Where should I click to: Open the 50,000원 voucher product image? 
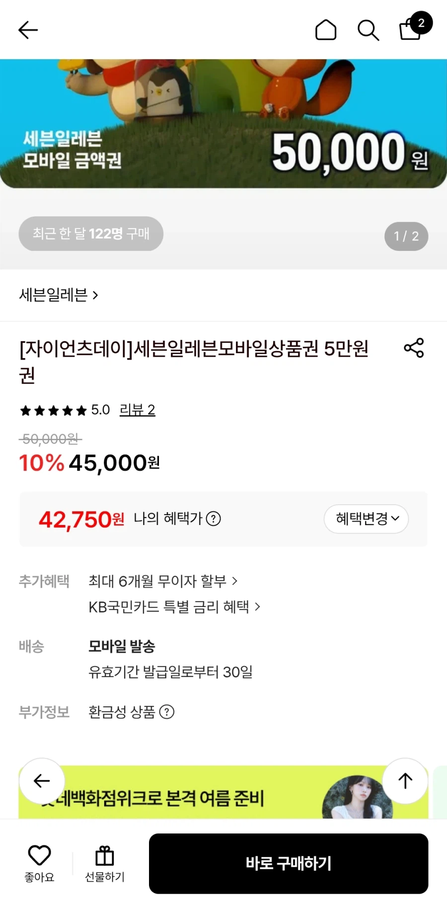[223, 124]
